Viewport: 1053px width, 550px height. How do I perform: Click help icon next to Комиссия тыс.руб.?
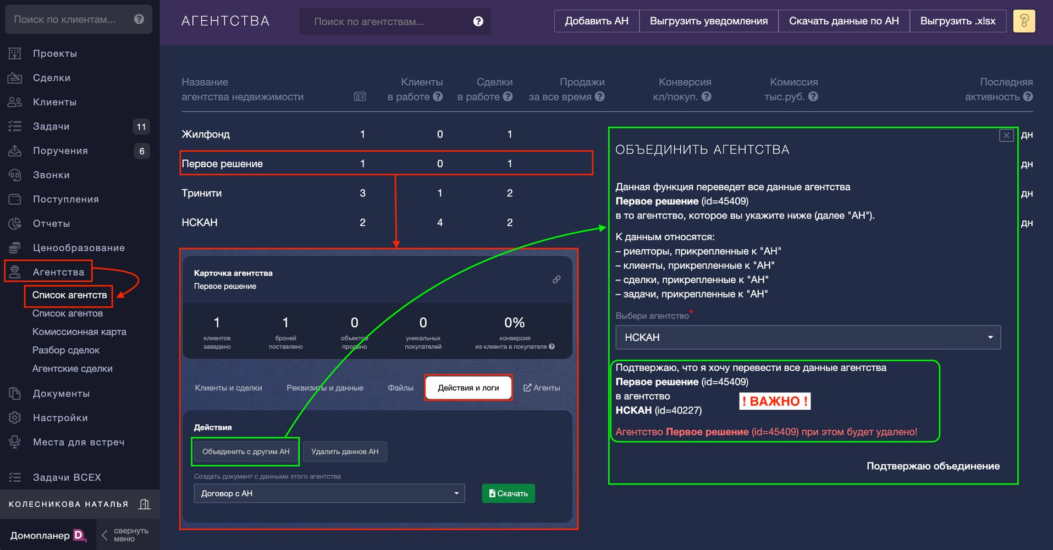click(813, 96)
